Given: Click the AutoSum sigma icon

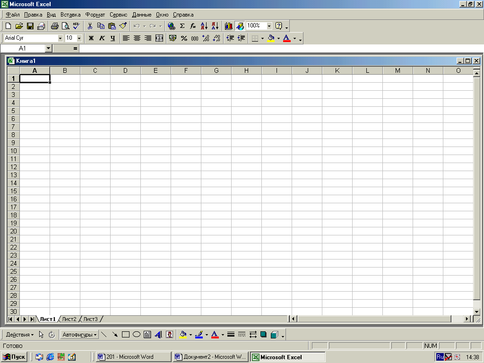Looking at the screenshot, I should [x=182, y=26].
